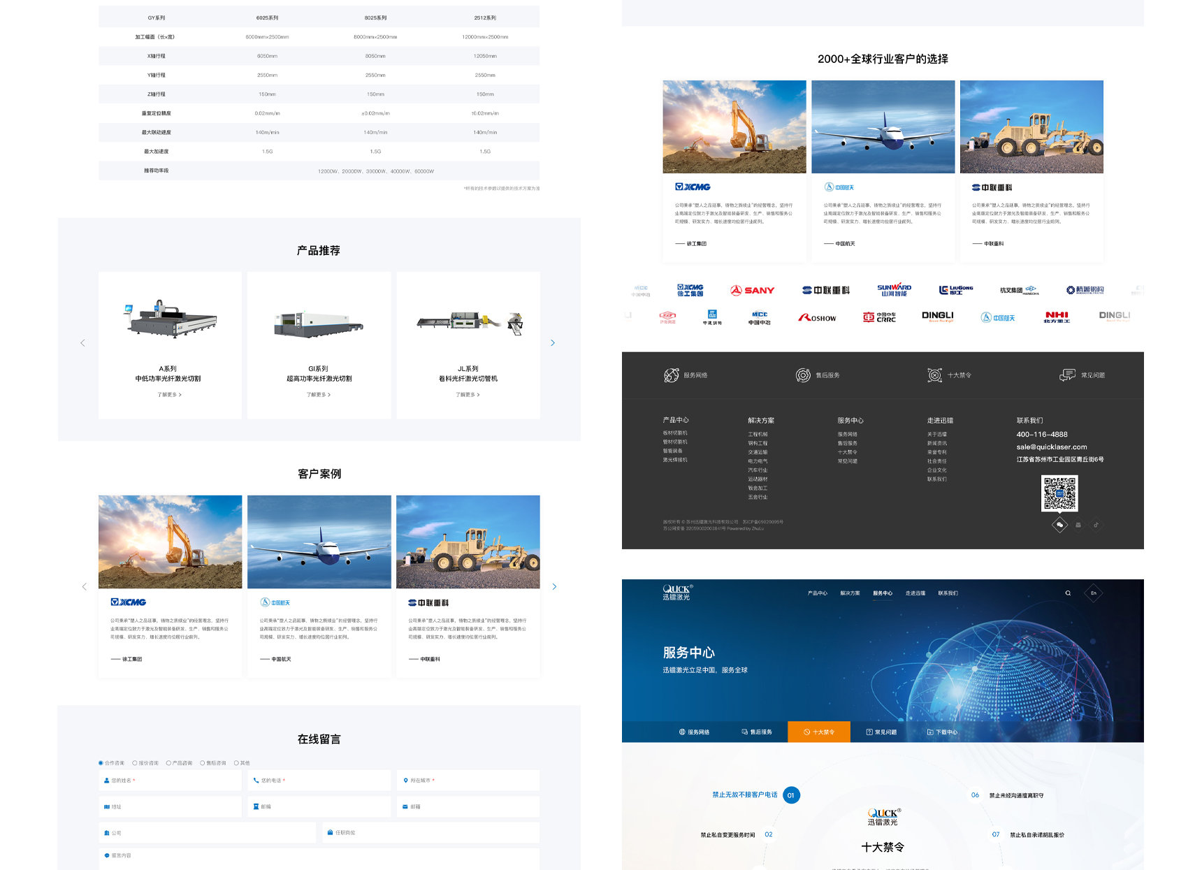Image resolution: width=1202 pixels, height=870 pixels.
Task: Click the 售后服务 gear icon in the footer
Action: [x=803, y=375]
